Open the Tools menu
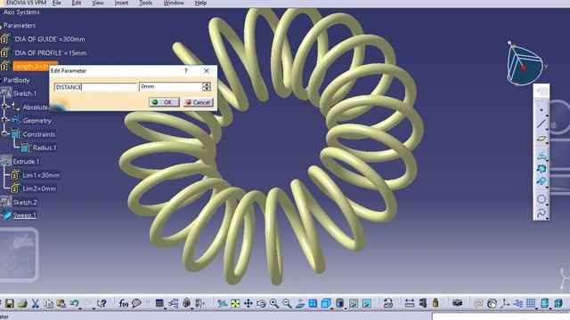Screen dimensions: 570x320 click(146, 3)
